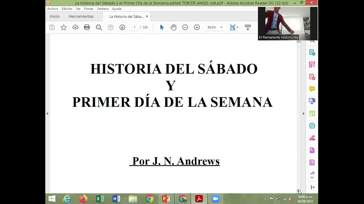
Task: Open Firefox from the taskbar
Action: [x=83, y=199]
